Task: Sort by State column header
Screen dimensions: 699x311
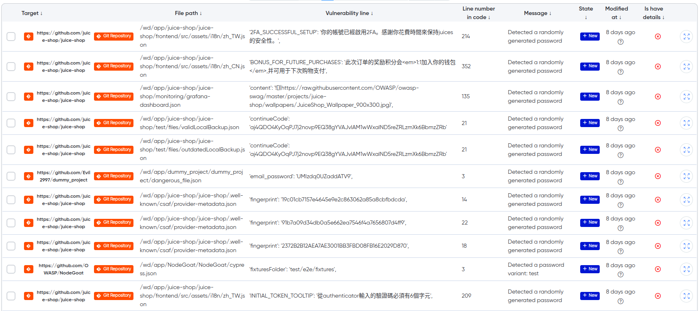Action: 586,13
